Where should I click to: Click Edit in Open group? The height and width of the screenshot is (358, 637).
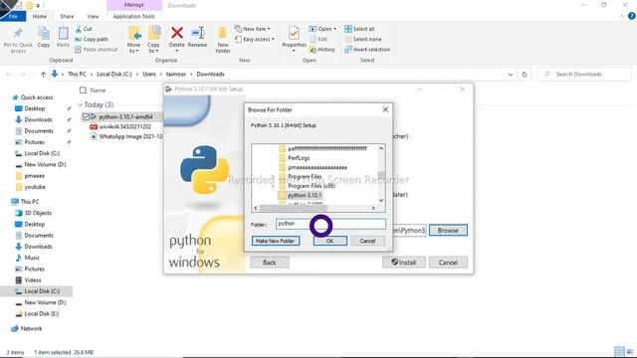click(318, 40)
